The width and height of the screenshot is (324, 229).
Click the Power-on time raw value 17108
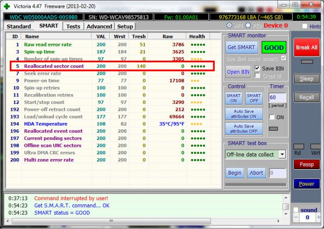tap(177, 81)
